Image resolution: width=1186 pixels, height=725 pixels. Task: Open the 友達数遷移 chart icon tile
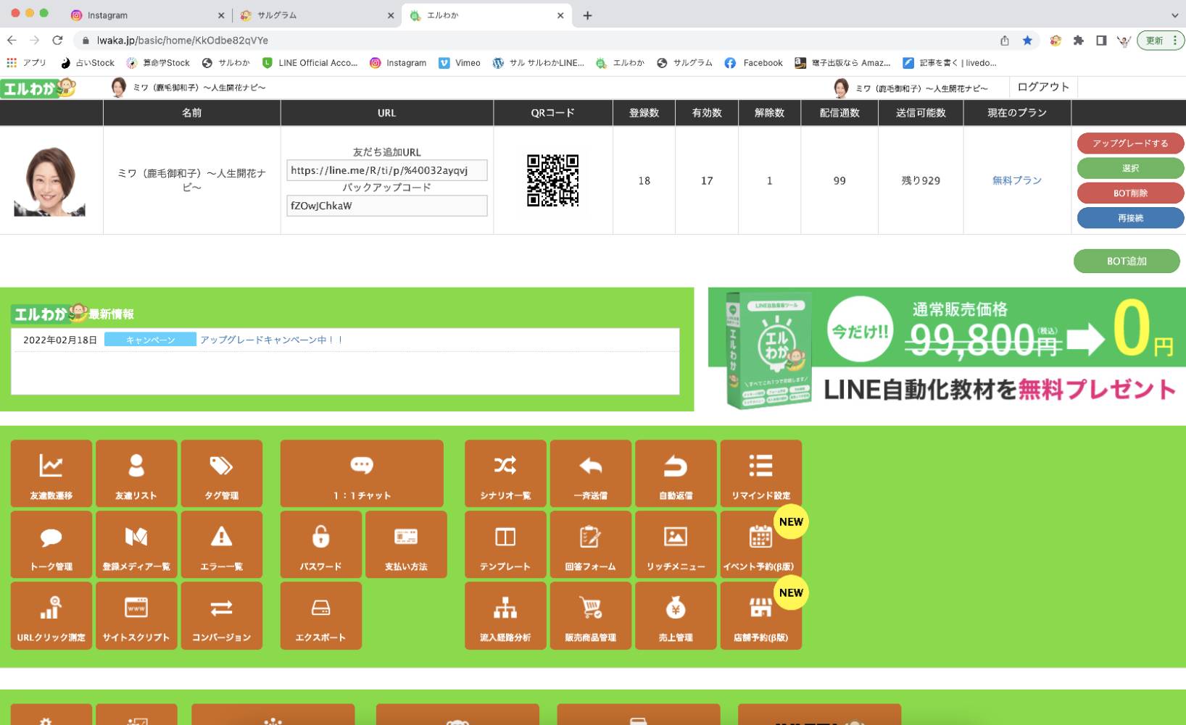[x=51, y=473]
